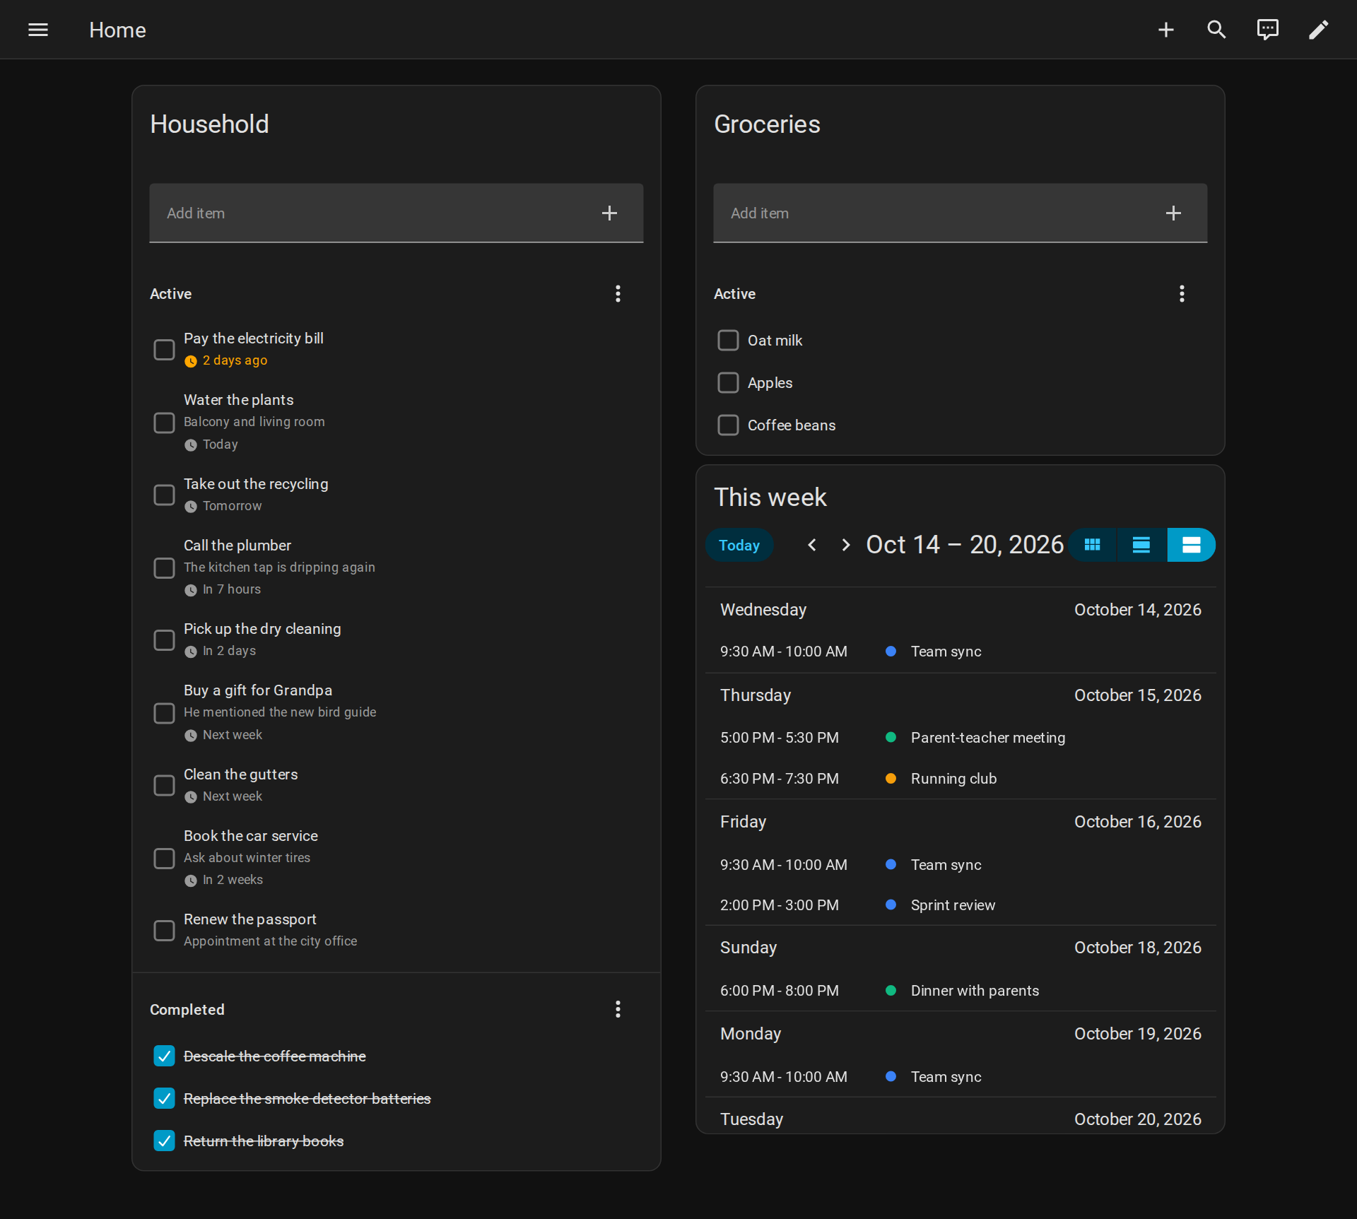Open search in the header
Viewport: 1357px width, 1219px height.
click(x=1217, y=30)
